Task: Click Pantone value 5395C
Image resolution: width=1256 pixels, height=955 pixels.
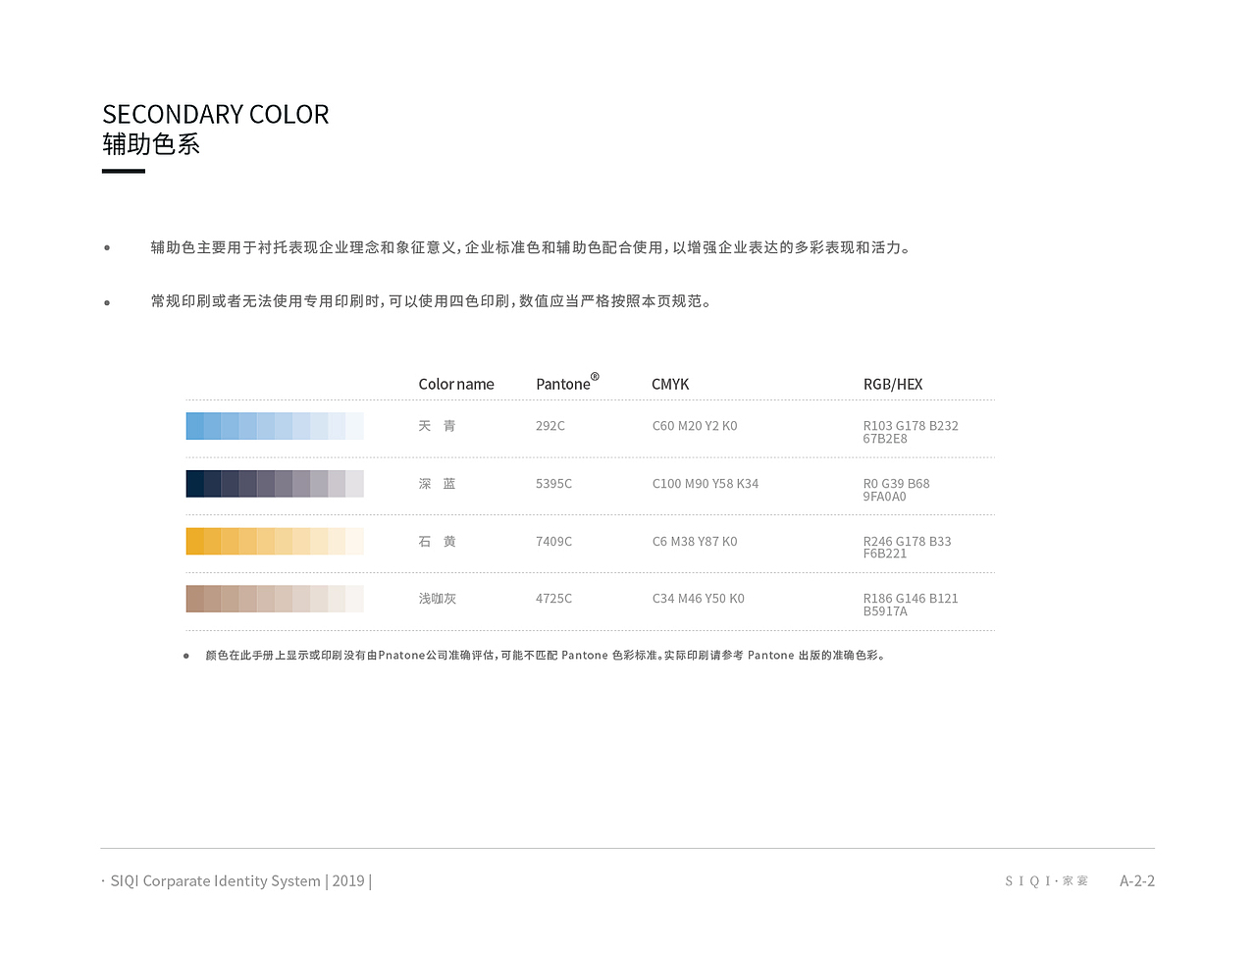Action: coord(553,484)
